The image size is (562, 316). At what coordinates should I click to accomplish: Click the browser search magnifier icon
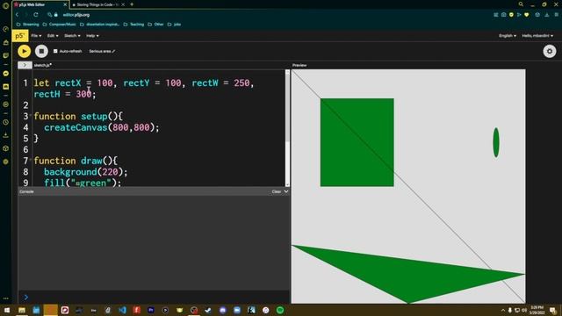coord(521,4)
